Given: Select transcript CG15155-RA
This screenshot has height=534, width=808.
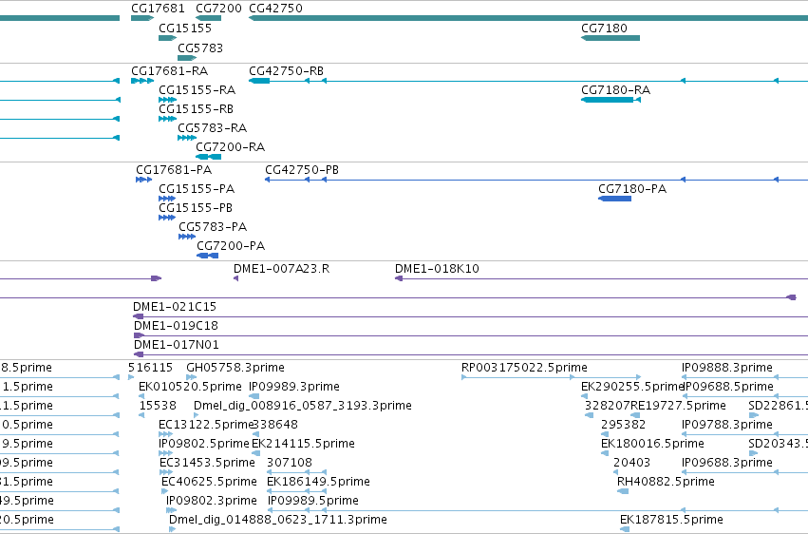Looking at the screenshot, I should click(x=167, y=100).
